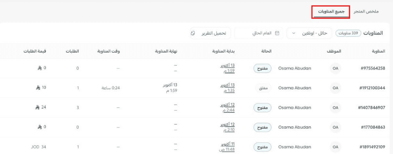The height and width of the screenshot is (154, 393).
Task: Click shift duration 0:24 ساعة
Action: (x=111, y=88)
